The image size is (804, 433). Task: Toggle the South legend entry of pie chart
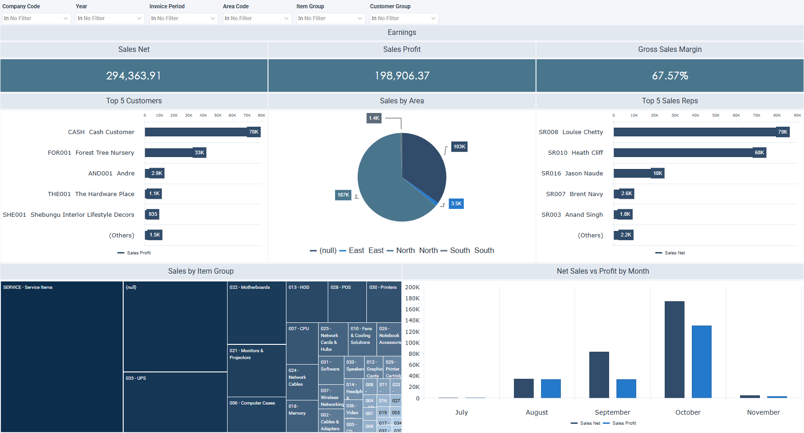coord(467,250)
